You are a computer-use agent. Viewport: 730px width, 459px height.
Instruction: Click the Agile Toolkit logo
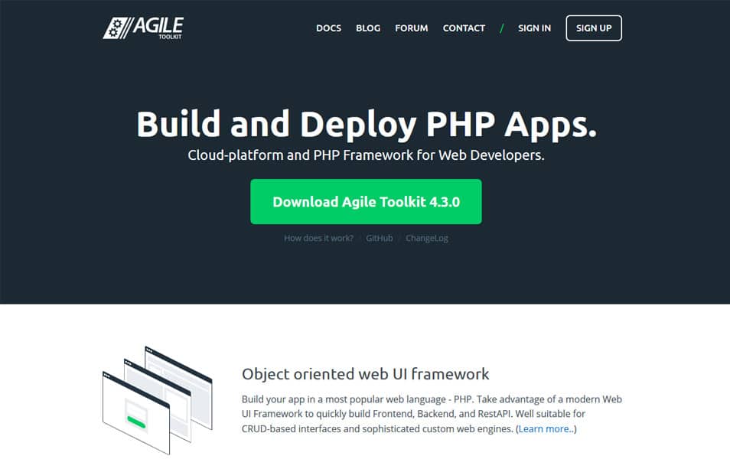pyautogui.click(x=143, y=28)
